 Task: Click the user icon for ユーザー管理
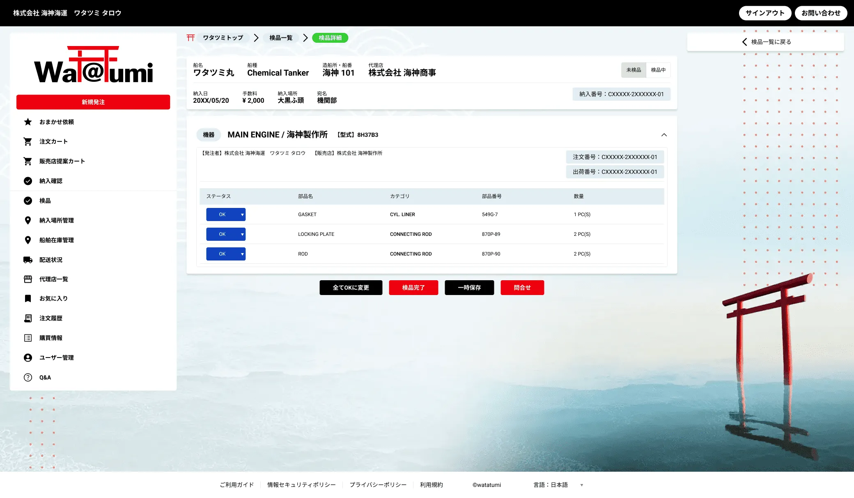point(28,358)
